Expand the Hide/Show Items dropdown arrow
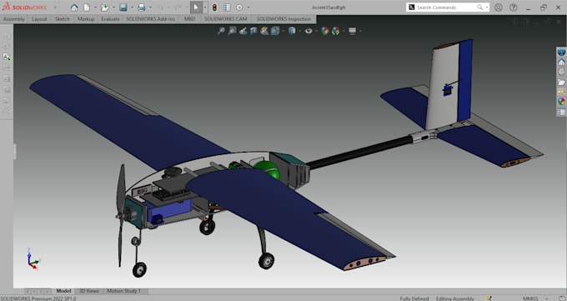The width and height of the screenshot is (567, 301). point(316,31)
